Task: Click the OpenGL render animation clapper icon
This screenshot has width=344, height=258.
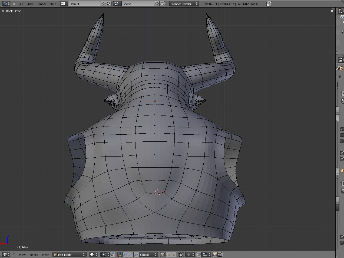Action: tap(220, 254)
